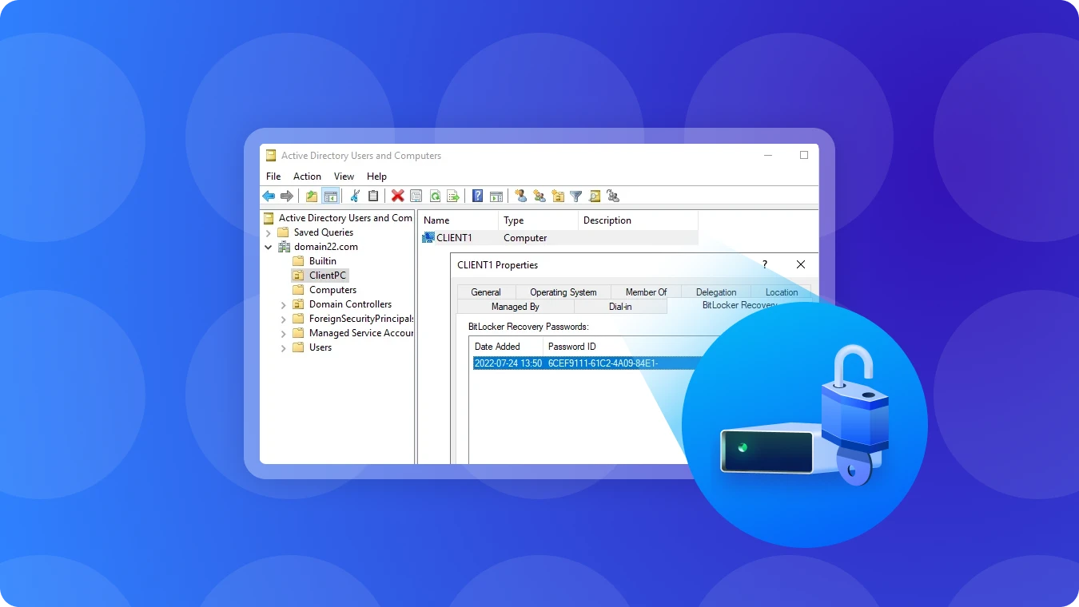Click the CLIENT1 computer icon in list
Screen dimensions: 1079x607
[428, 238]
